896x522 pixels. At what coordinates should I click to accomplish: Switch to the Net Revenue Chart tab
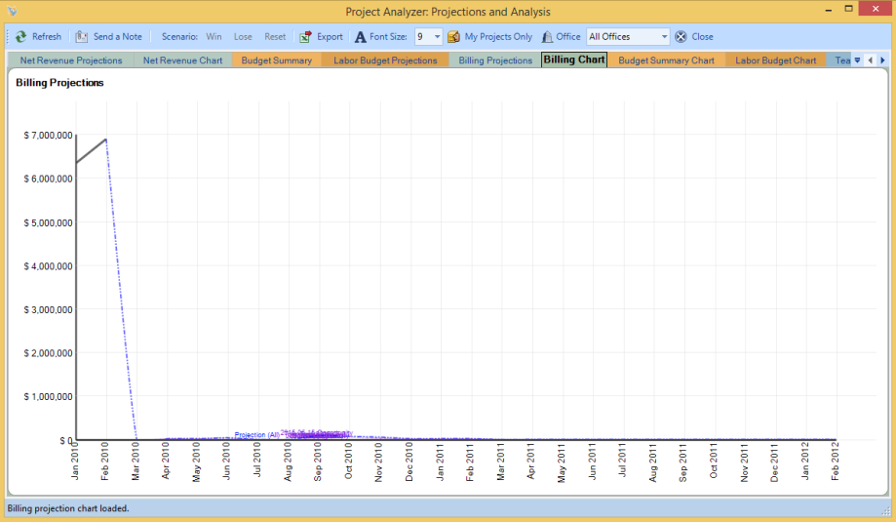(182, 60)
